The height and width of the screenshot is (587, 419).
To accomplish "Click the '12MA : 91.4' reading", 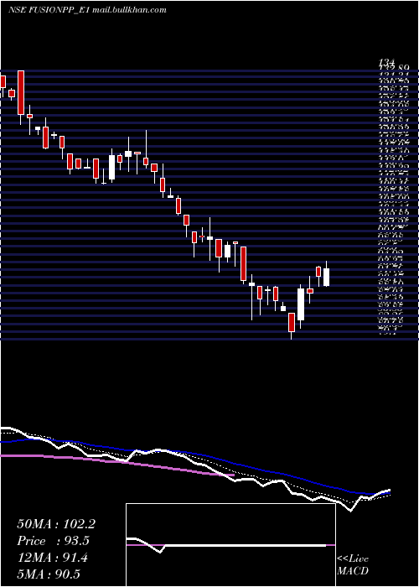I will [x=53, y=558].
